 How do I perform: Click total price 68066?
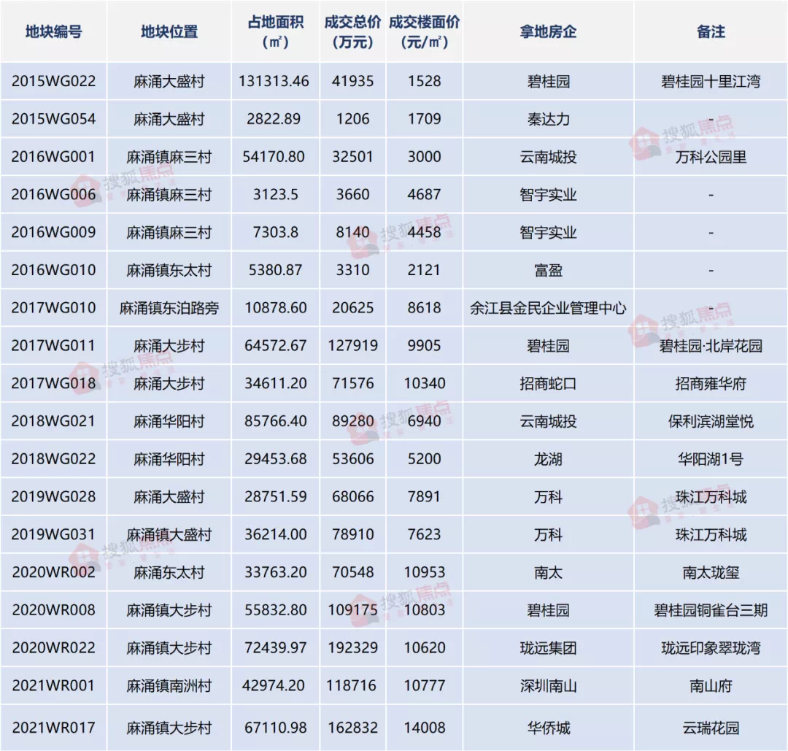point(353,496)
